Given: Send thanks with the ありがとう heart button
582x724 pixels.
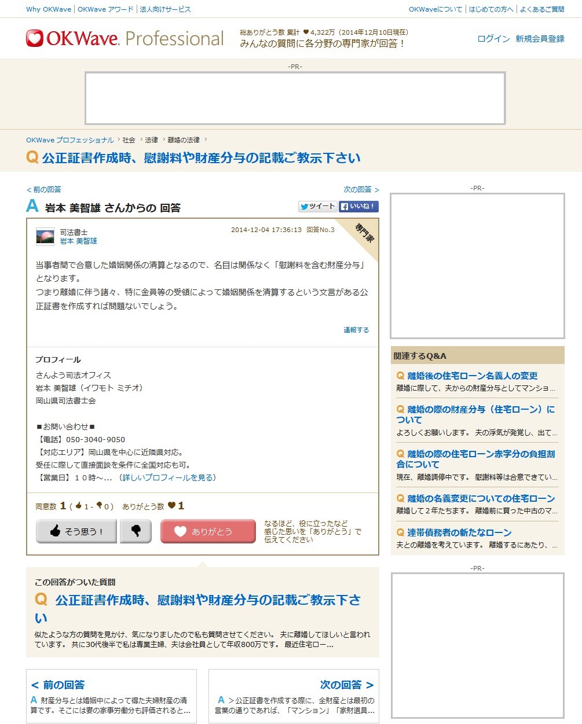Looking at the screenshot, I should pos(208,531).
